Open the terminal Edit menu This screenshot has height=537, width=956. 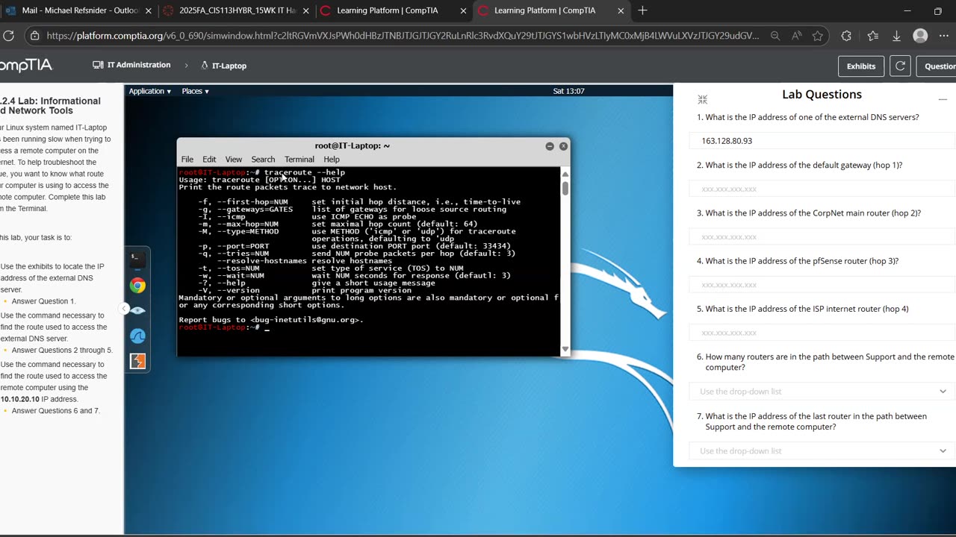click(x=209, y=159)
